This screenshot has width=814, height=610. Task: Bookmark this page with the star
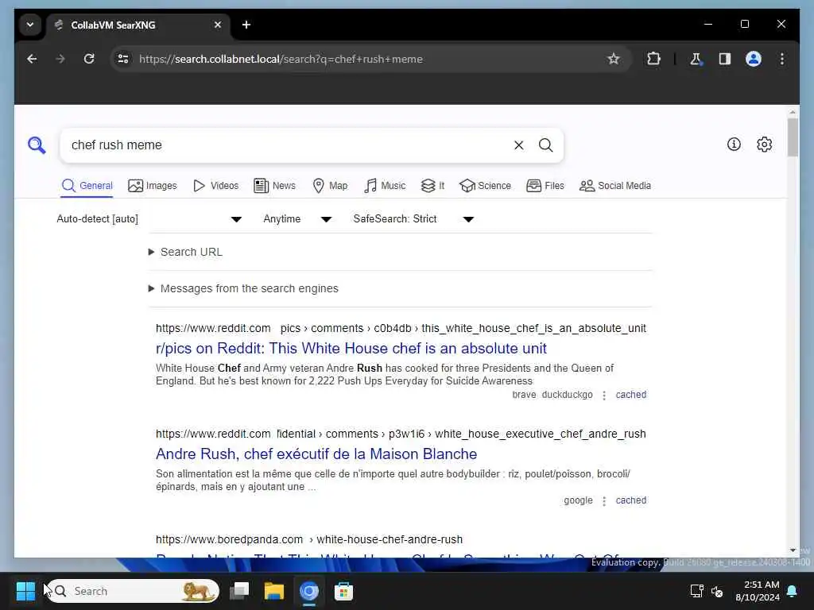click(614, 59)
